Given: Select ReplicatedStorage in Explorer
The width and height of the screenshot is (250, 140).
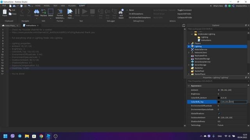Looking at the screenshot, I should coord(202,59).
